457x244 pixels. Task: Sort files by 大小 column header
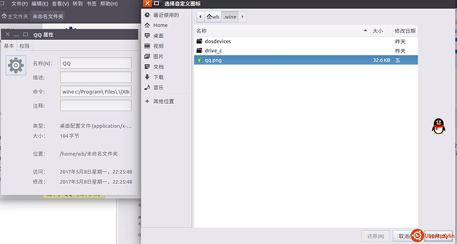coord(381,31)
